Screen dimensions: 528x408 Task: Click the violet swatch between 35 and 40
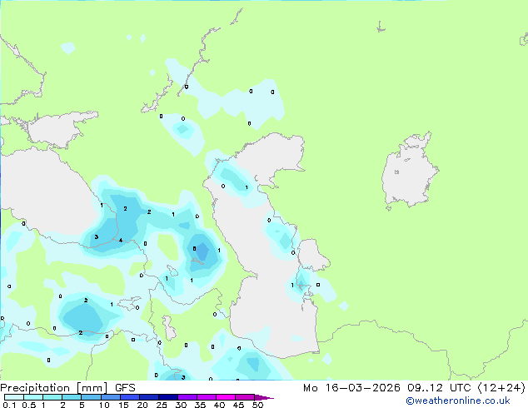click(207, 397)
